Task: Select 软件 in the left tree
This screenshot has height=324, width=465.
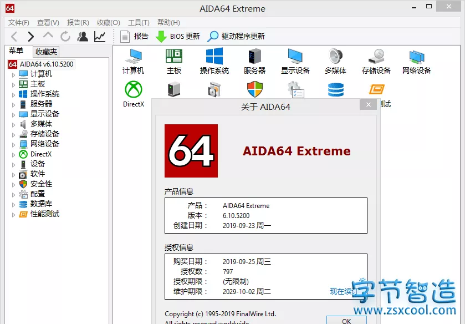Action: click(x=37, y=174)
